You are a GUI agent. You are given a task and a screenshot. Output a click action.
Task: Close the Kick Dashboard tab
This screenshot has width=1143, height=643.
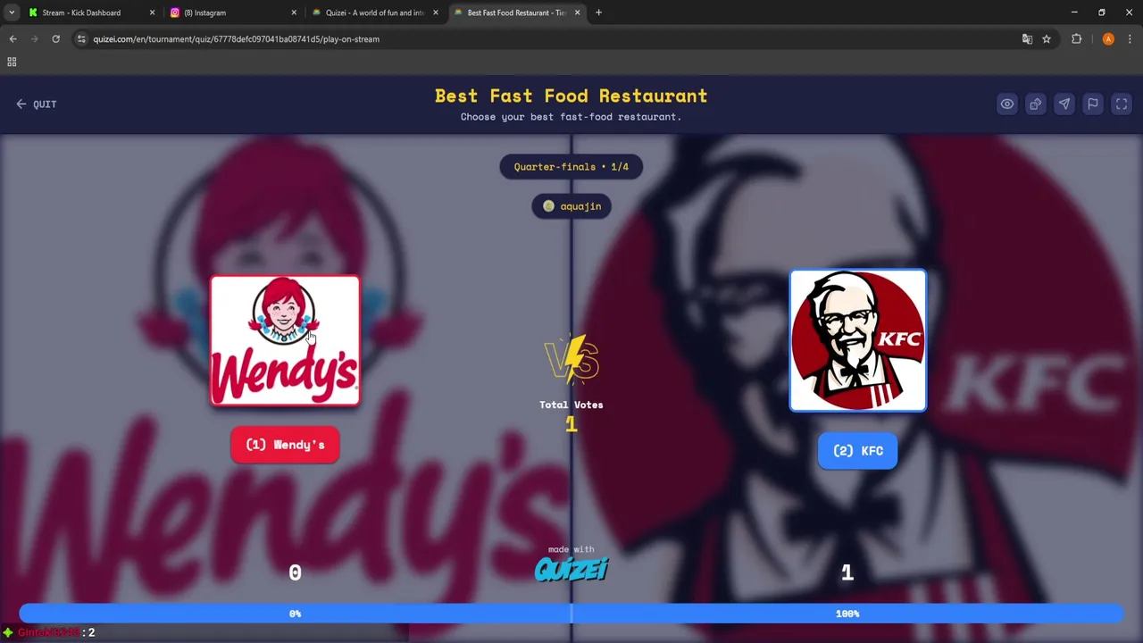point(152,13)
